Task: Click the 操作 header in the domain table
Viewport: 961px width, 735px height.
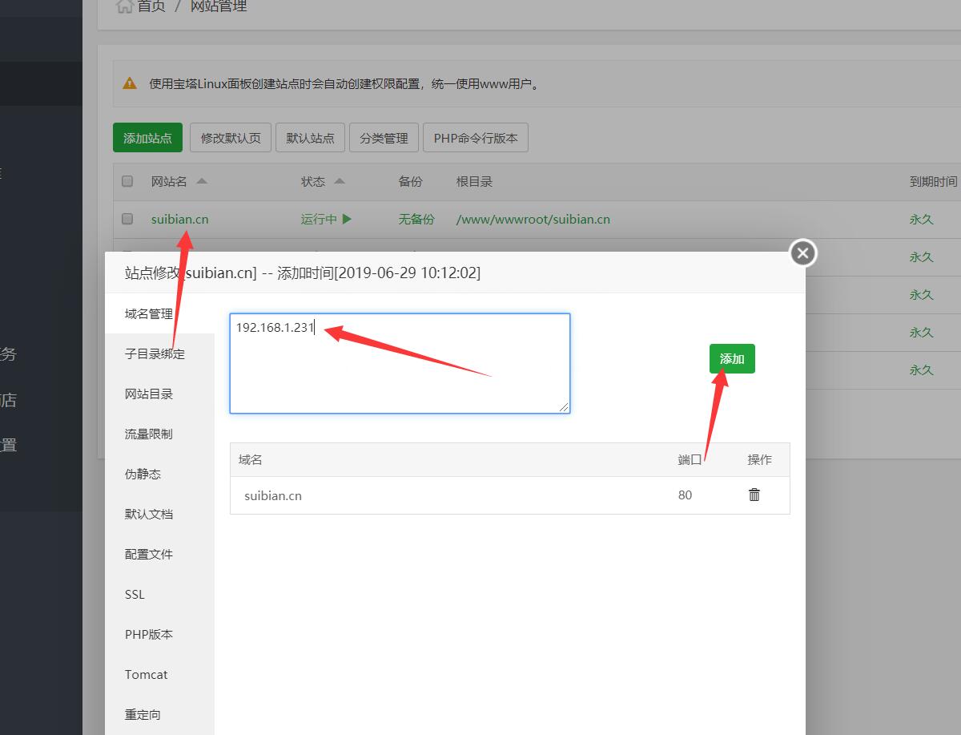Action: point(760,459)
